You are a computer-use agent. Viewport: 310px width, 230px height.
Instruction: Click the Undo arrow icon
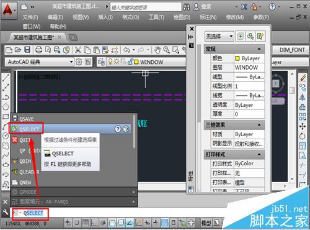tap(126, 50)
